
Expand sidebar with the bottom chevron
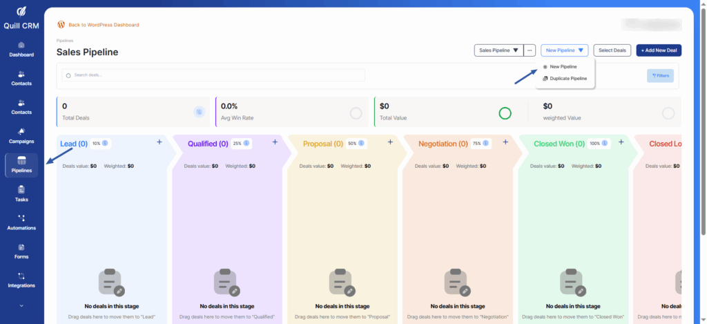tap(21, 305)
